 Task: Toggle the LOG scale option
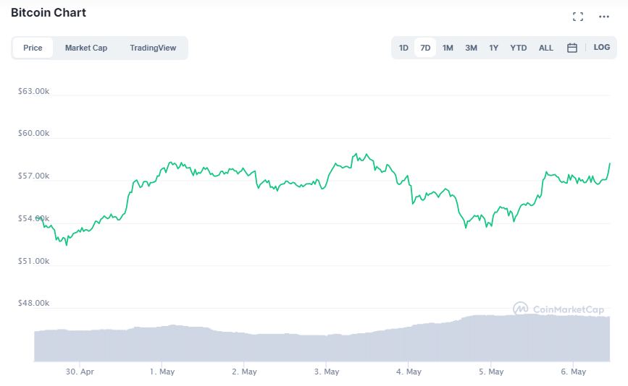[602, 48]
